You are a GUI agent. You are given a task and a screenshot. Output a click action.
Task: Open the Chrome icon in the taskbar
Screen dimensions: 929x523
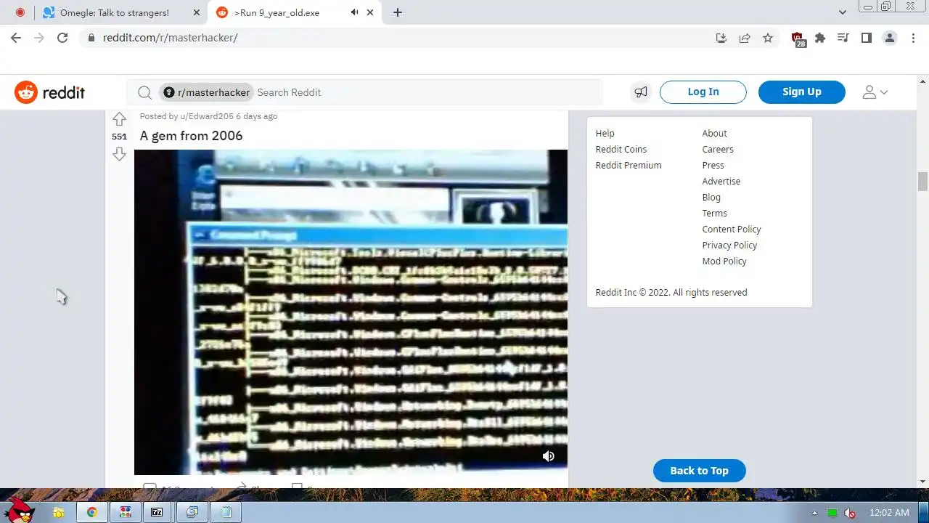click(92, 512)
